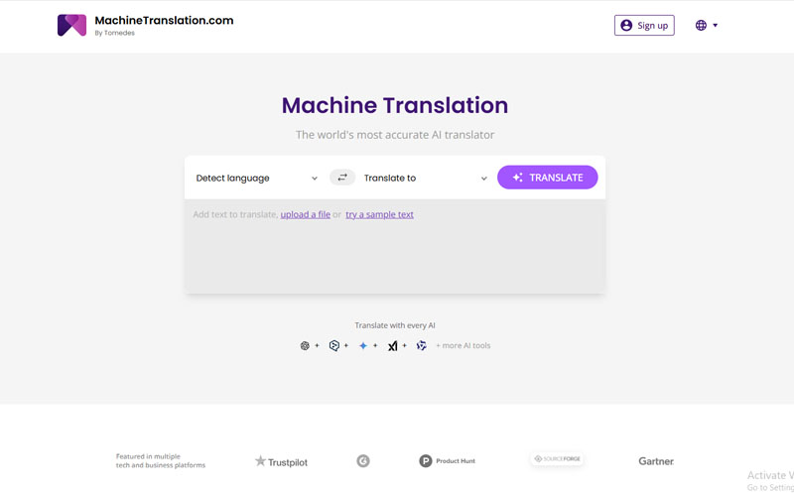Open site language menu caret beside globe
Viewport: 794px width, 493px height.
(x=715, y=26)
